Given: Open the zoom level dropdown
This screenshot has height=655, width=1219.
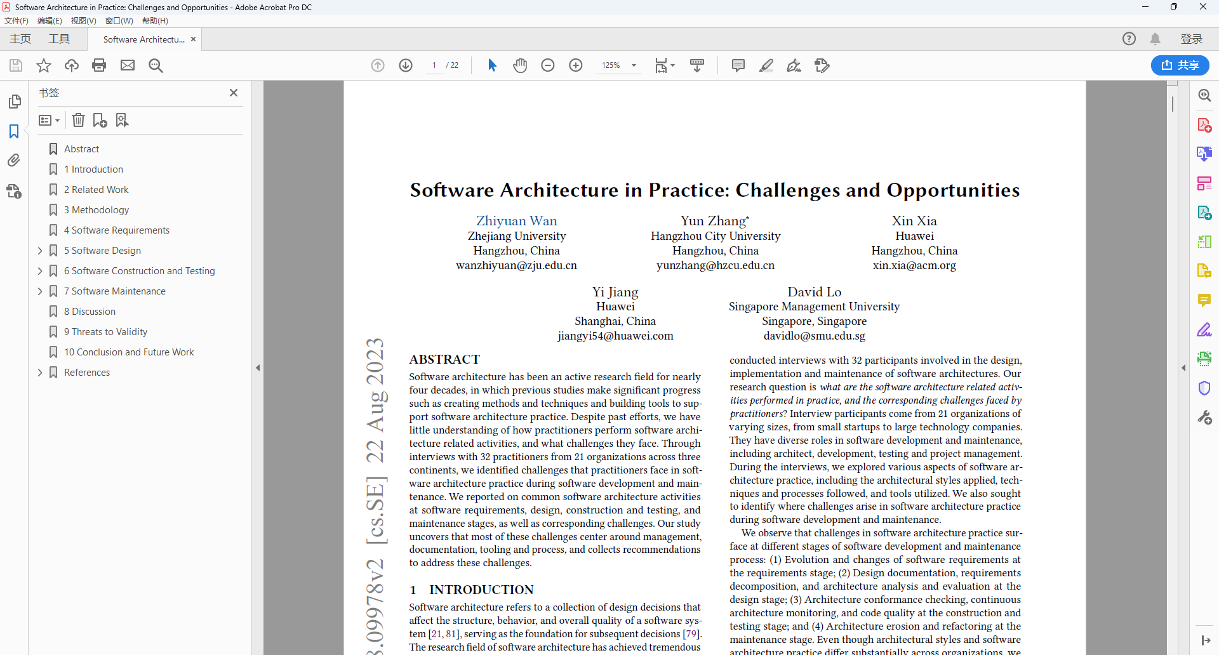Looking at the screenshot, I should (x=634, y=65).
